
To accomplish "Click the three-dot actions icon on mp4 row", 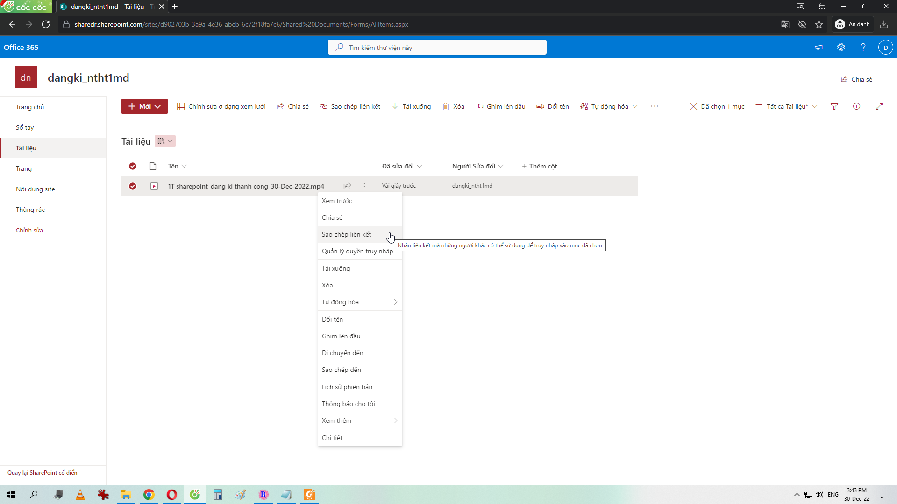I will (x=364, y=186).
